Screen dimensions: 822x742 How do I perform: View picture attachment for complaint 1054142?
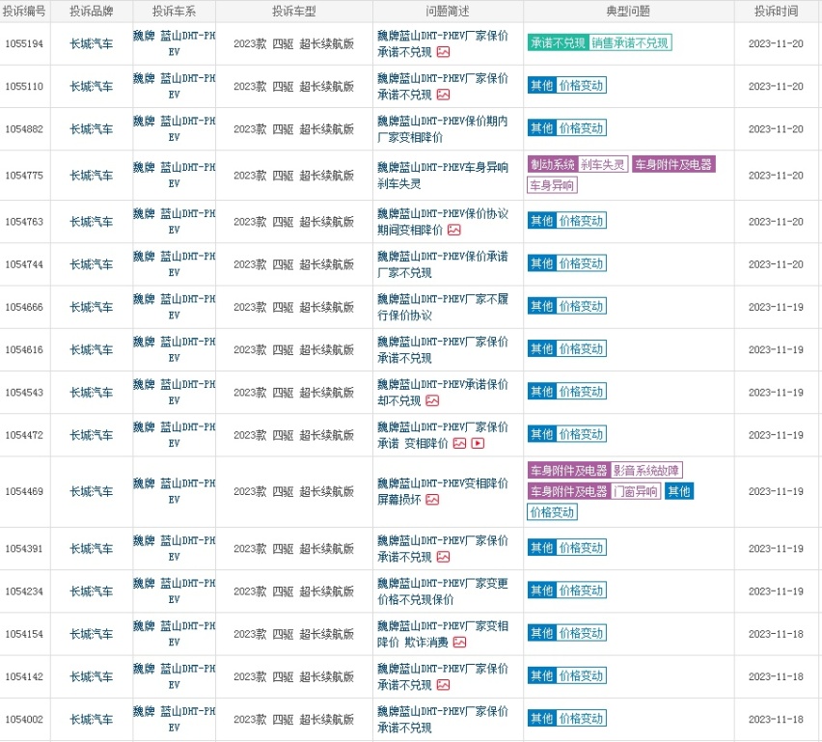point(443,685)
